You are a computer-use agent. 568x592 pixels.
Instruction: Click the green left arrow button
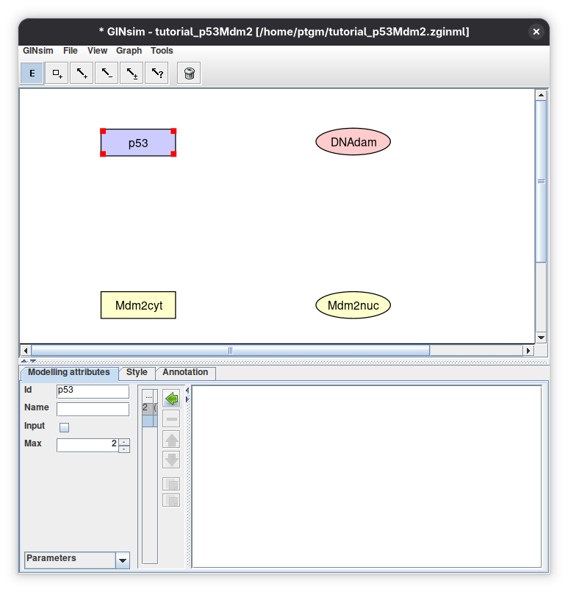[172, 399]
